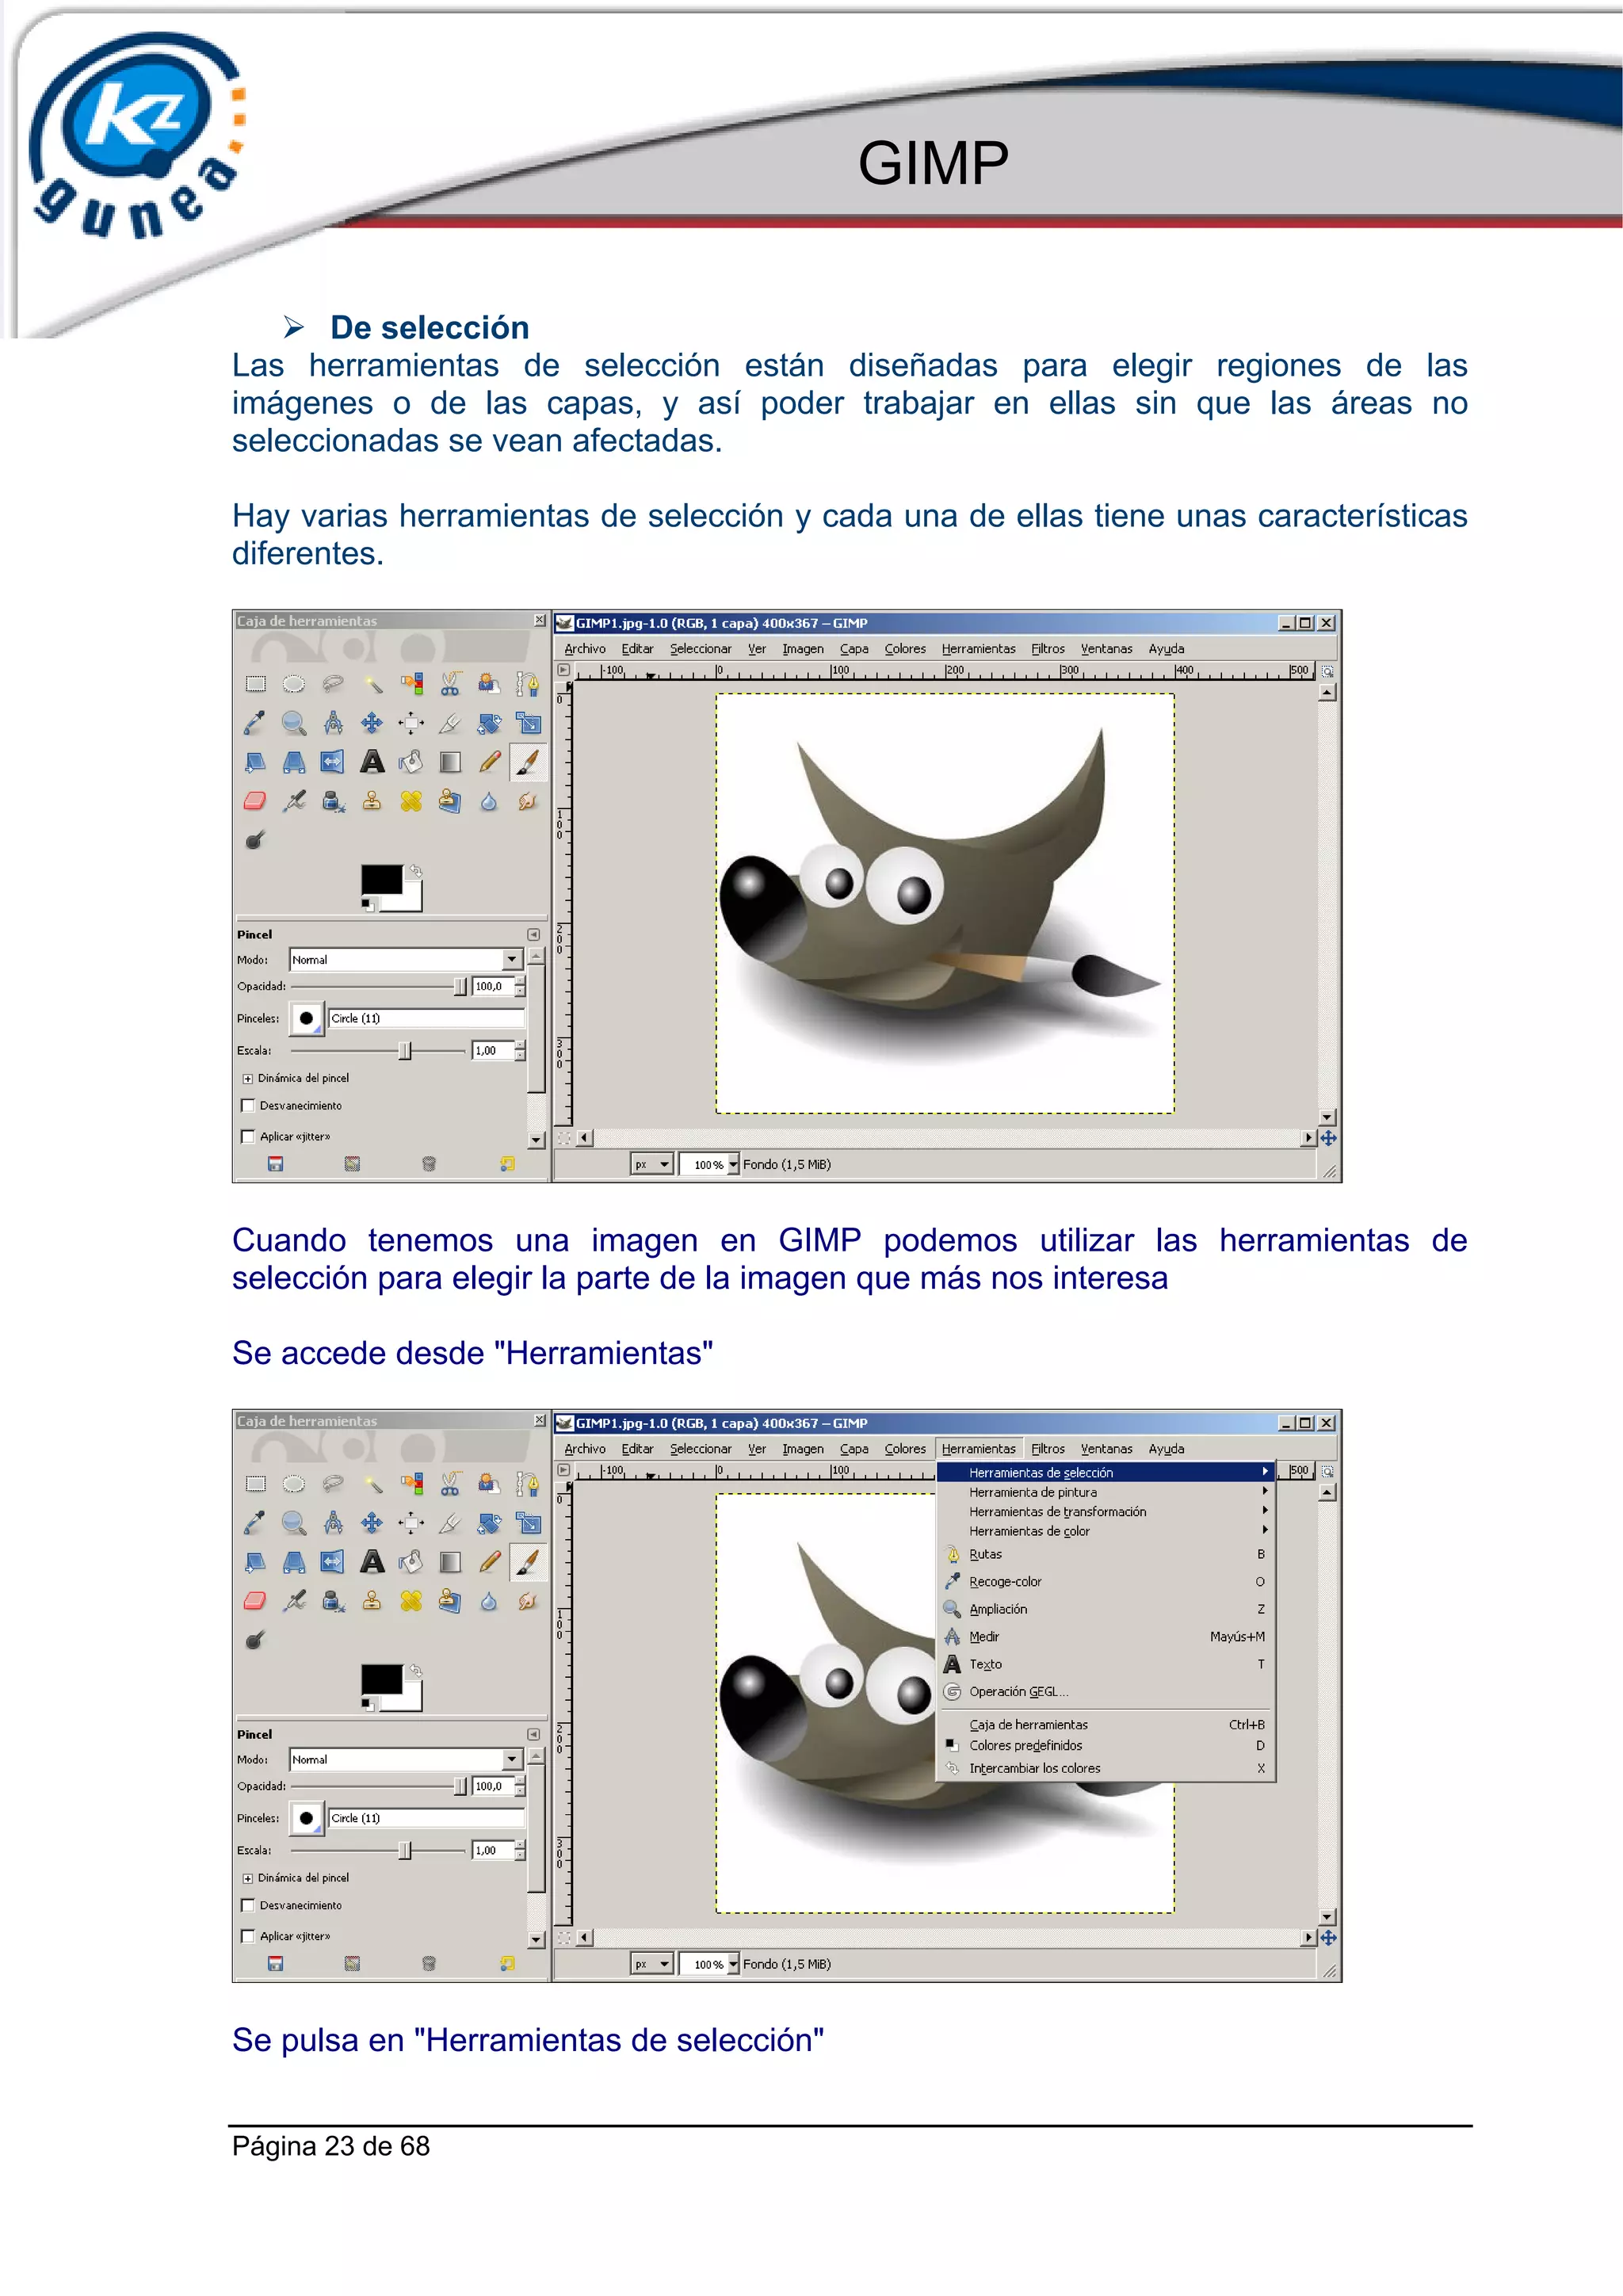The height and width of the screenshot is (2296, 1623).
Task: Activate the Eraser tool in the lower toolbox
Action: [x=255, y=1601]
